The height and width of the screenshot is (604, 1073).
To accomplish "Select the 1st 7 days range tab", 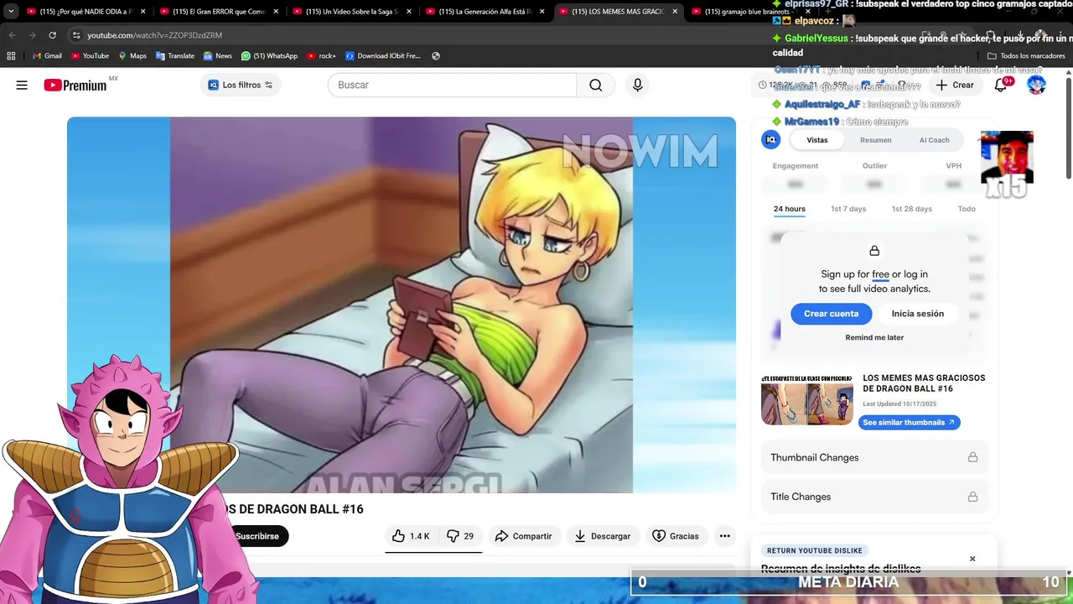I will click(x=848, y=209).
